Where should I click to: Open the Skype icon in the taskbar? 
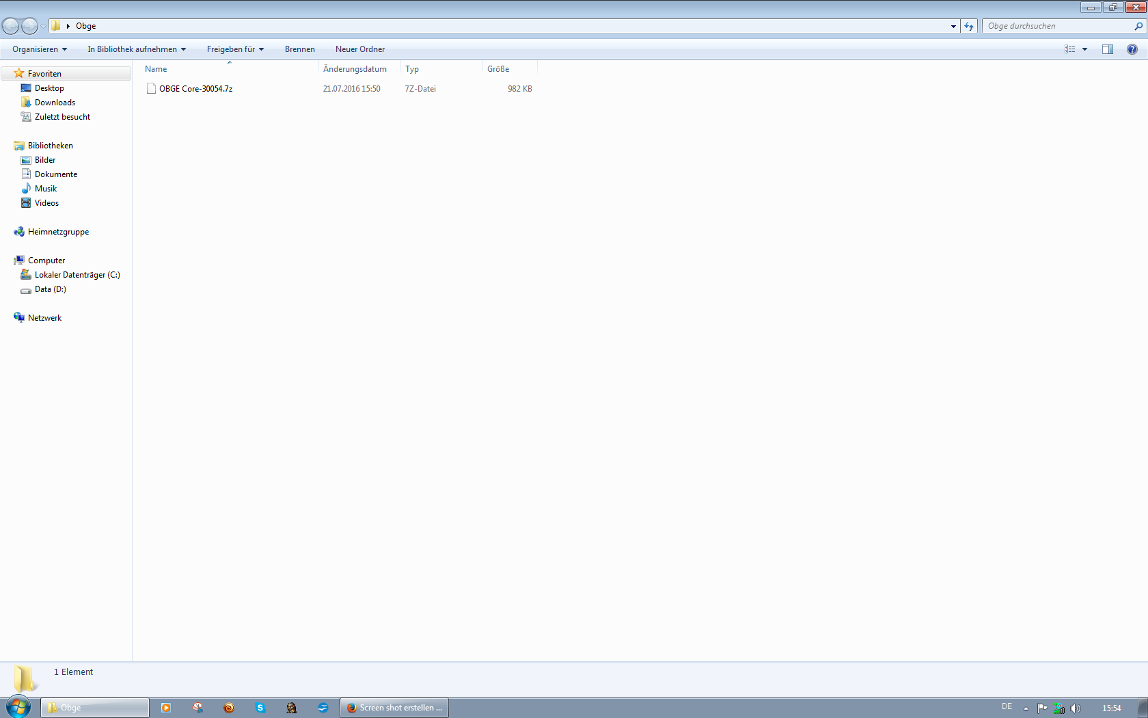tap(260, 708)
